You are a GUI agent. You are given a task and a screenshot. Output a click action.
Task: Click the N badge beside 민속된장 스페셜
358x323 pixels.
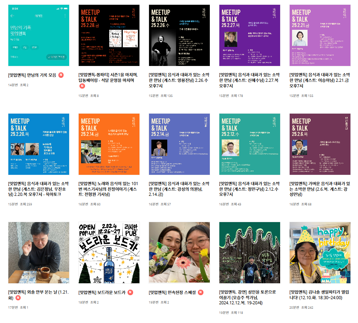coord(201,292)
